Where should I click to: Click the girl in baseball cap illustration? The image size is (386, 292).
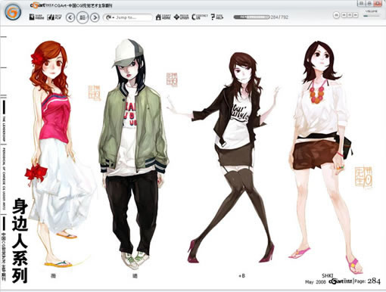click(x=134, y=154)
